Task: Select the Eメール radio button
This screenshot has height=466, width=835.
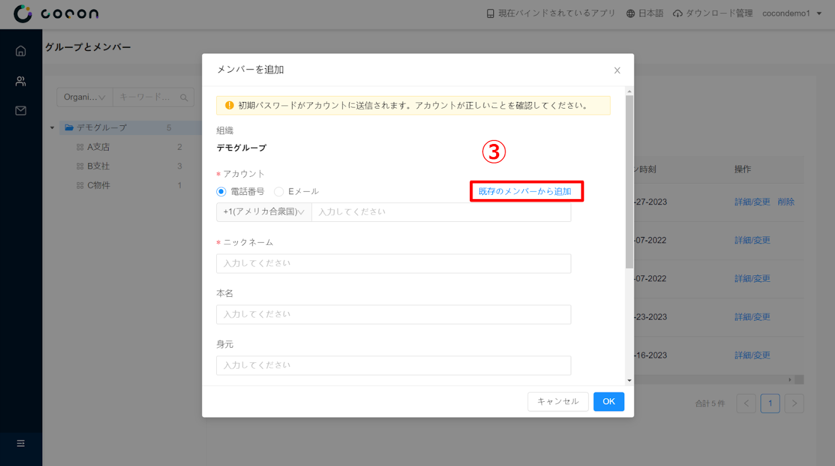Action: pyautogui.click(x=279, y=192)
